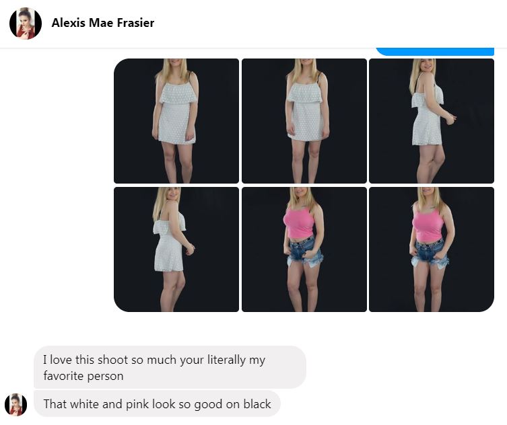507x425 pixels.
Task: Select the 'That white and pink' message bubble
Action: pos(157,403)
